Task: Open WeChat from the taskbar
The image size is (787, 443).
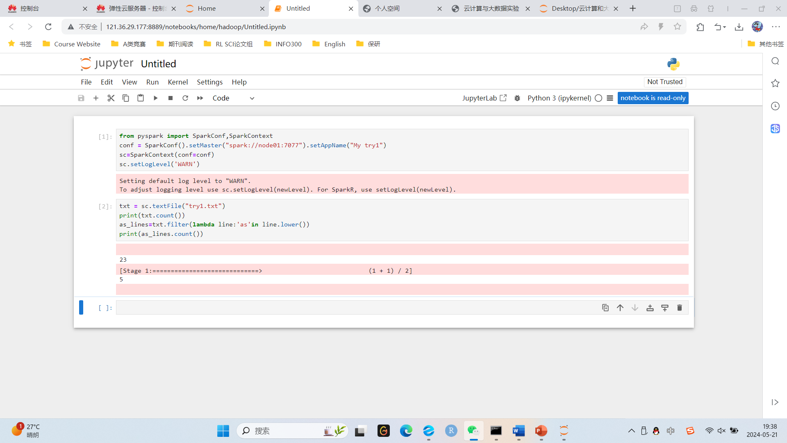Action: (473, 431)
